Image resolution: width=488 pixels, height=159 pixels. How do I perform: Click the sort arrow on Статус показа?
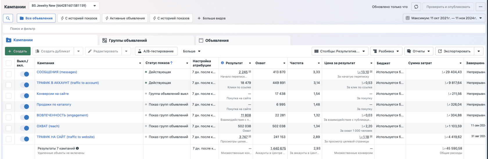(171, 63)
